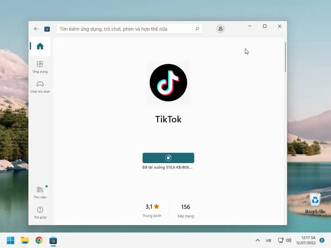Open Thư viện (Library) in sidebar

40,192
